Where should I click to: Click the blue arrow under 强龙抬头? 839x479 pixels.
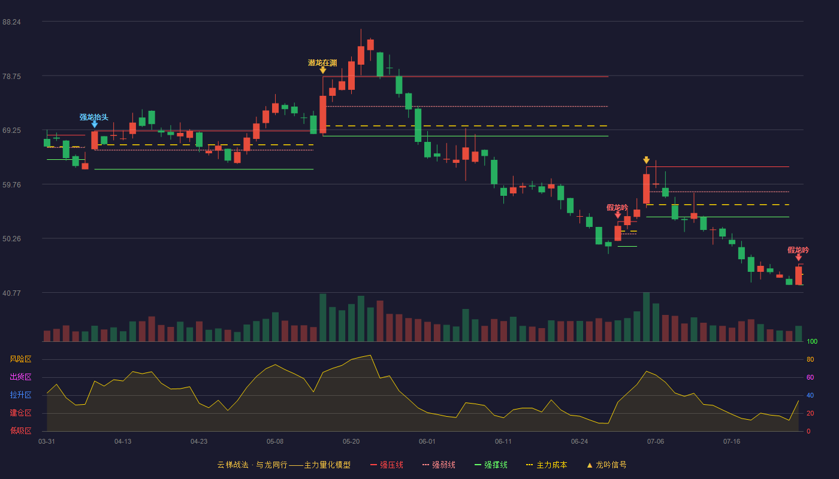click(95, 125)
